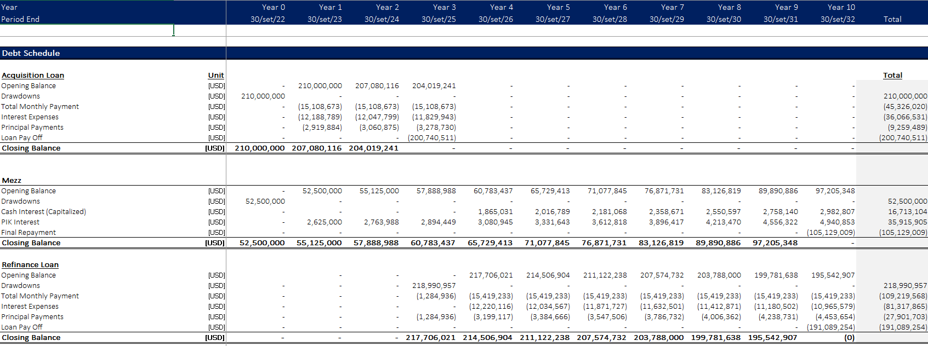The height and width of the screenshot is (346, 928).
Task: Click Mezz PIK interest 2,625,000
Action: pos(324,222)
